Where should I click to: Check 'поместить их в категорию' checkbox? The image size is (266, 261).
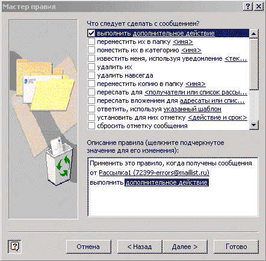(91, 50)
